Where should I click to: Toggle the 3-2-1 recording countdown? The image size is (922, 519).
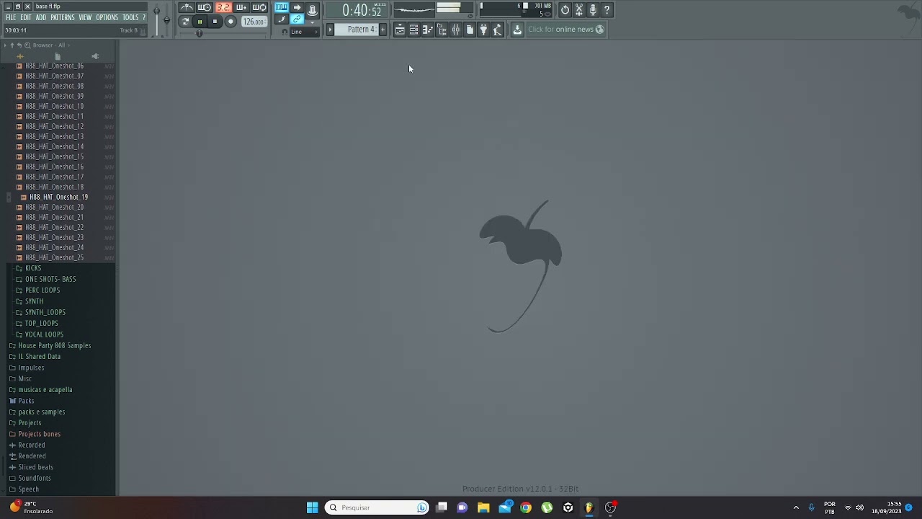tap(223, 8)
